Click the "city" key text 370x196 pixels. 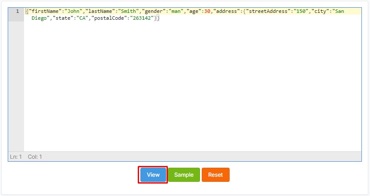320,11
